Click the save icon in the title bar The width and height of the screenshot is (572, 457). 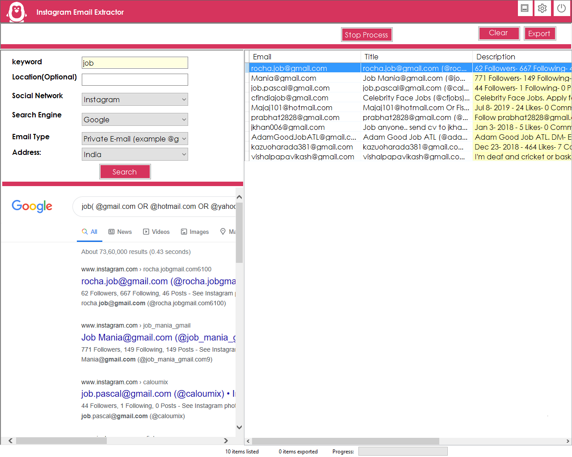tap(525, 8)
